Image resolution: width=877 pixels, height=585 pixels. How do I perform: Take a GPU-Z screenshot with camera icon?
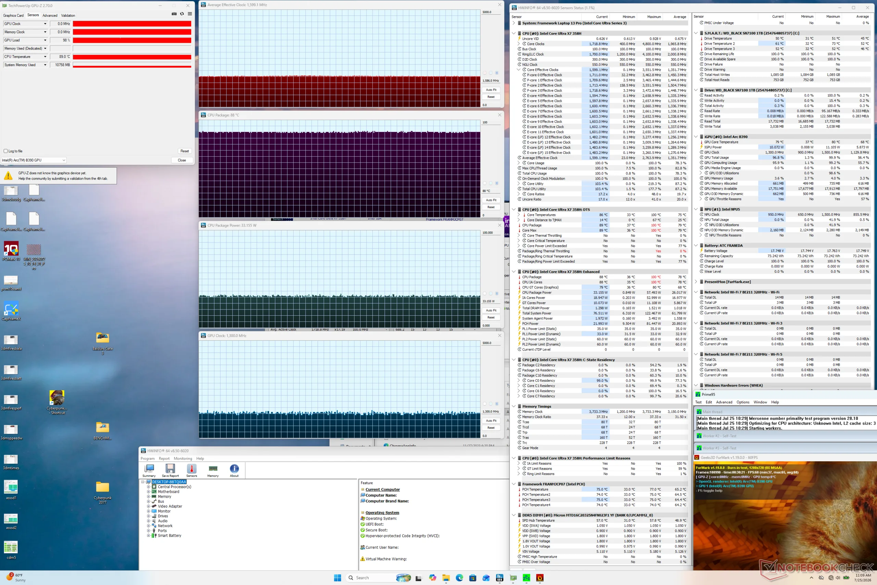(174, 14)
